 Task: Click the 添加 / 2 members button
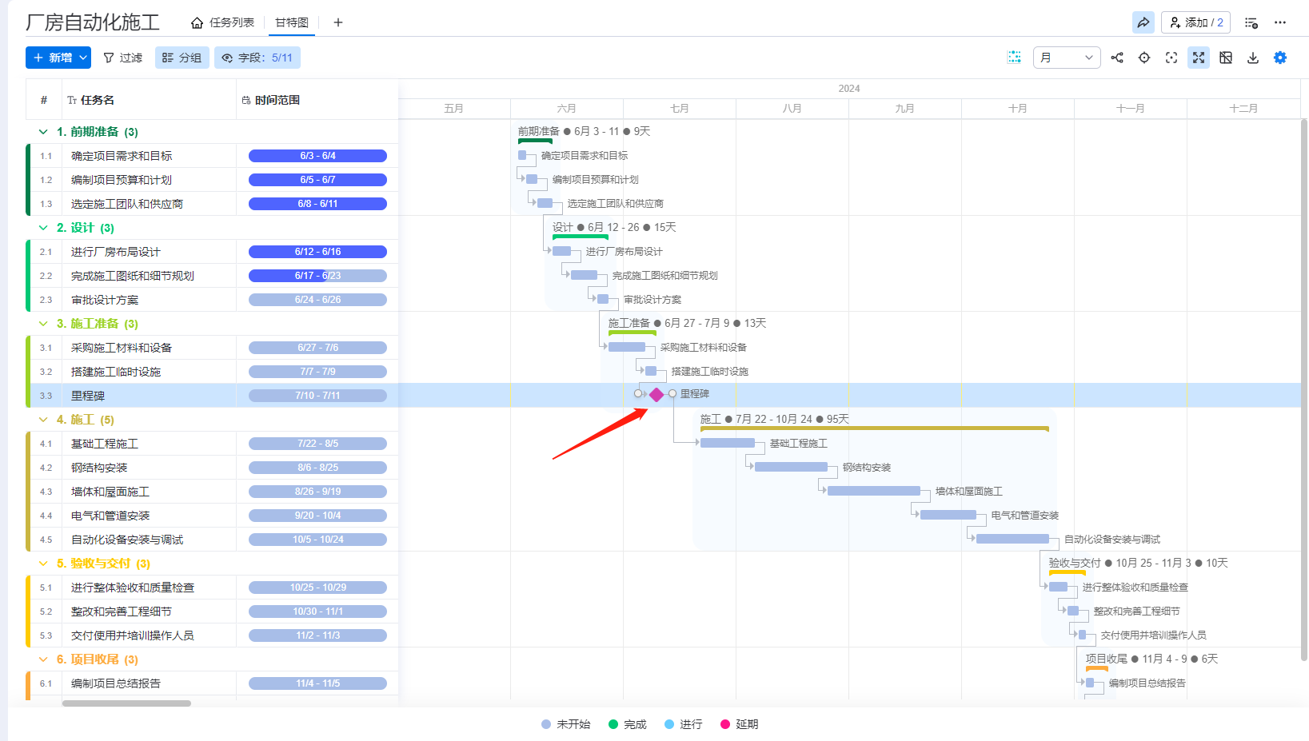[x=1195, y=22]
